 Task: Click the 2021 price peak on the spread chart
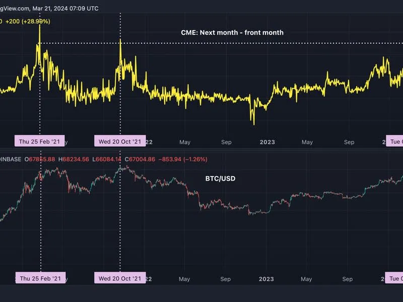click(x=40, y=25)
